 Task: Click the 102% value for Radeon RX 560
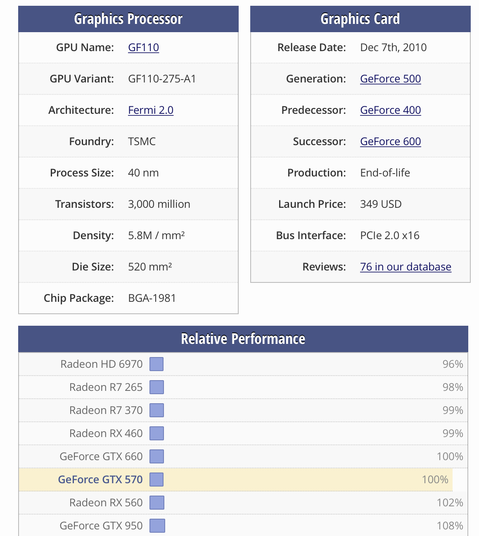[x=450, y=503]
